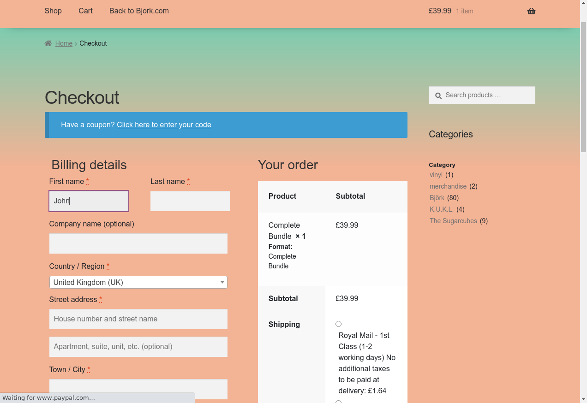This screenshot has width=587, height=403.
Task: Go to the Cart page
Action: (85, 11)
